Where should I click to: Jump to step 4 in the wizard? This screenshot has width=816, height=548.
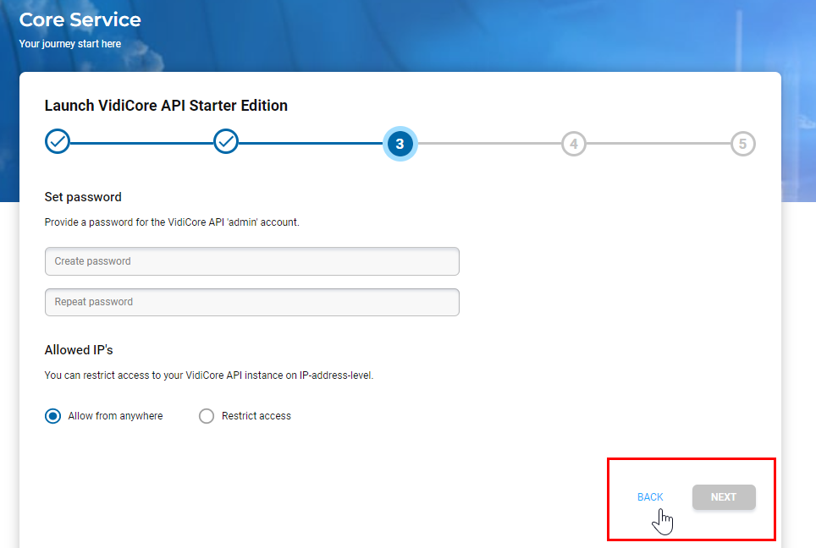tap(573, 144)
